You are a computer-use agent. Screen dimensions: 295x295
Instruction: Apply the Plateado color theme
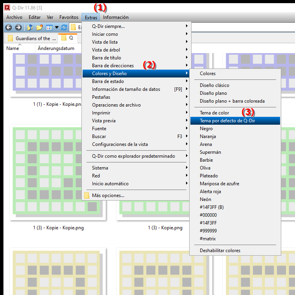tap(235, 176)
